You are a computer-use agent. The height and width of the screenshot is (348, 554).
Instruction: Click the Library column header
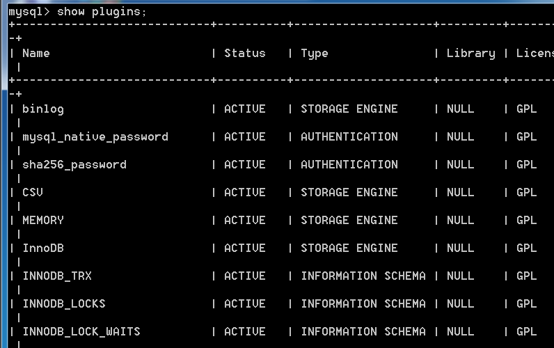coord(470,54)
